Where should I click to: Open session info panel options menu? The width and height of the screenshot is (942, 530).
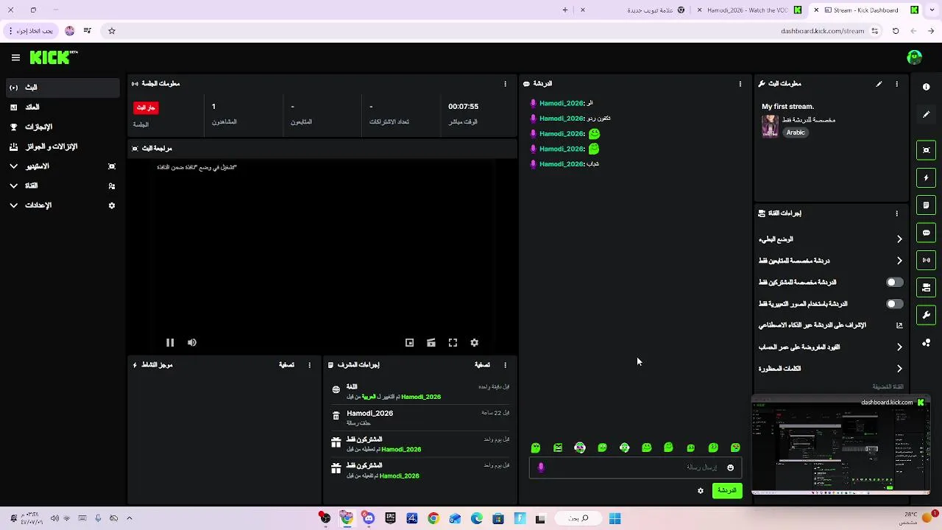point(505,84)
